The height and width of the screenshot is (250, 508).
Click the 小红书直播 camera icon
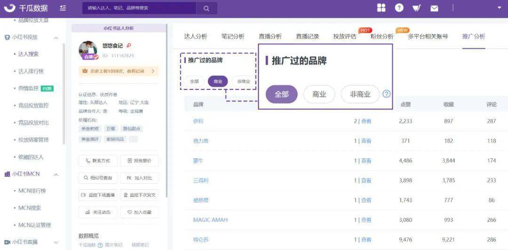coord(7,242)
